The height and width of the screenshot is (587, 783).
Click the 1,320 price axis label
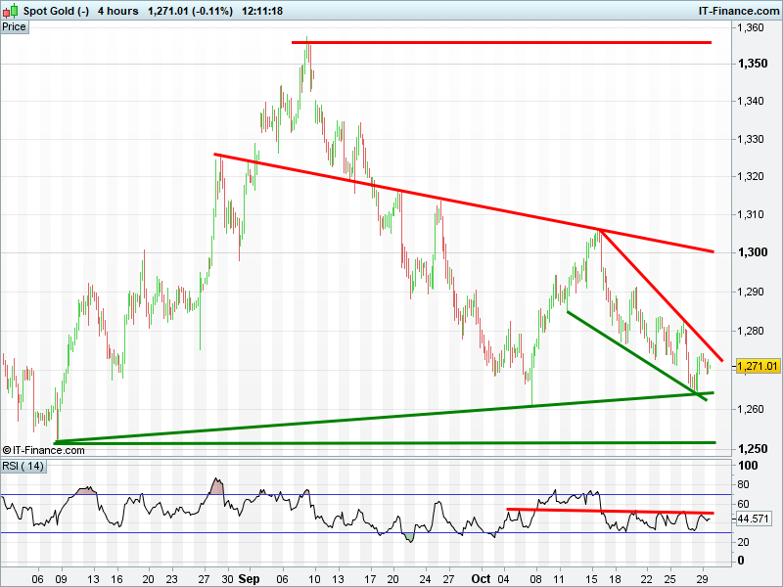pos(751,177)
